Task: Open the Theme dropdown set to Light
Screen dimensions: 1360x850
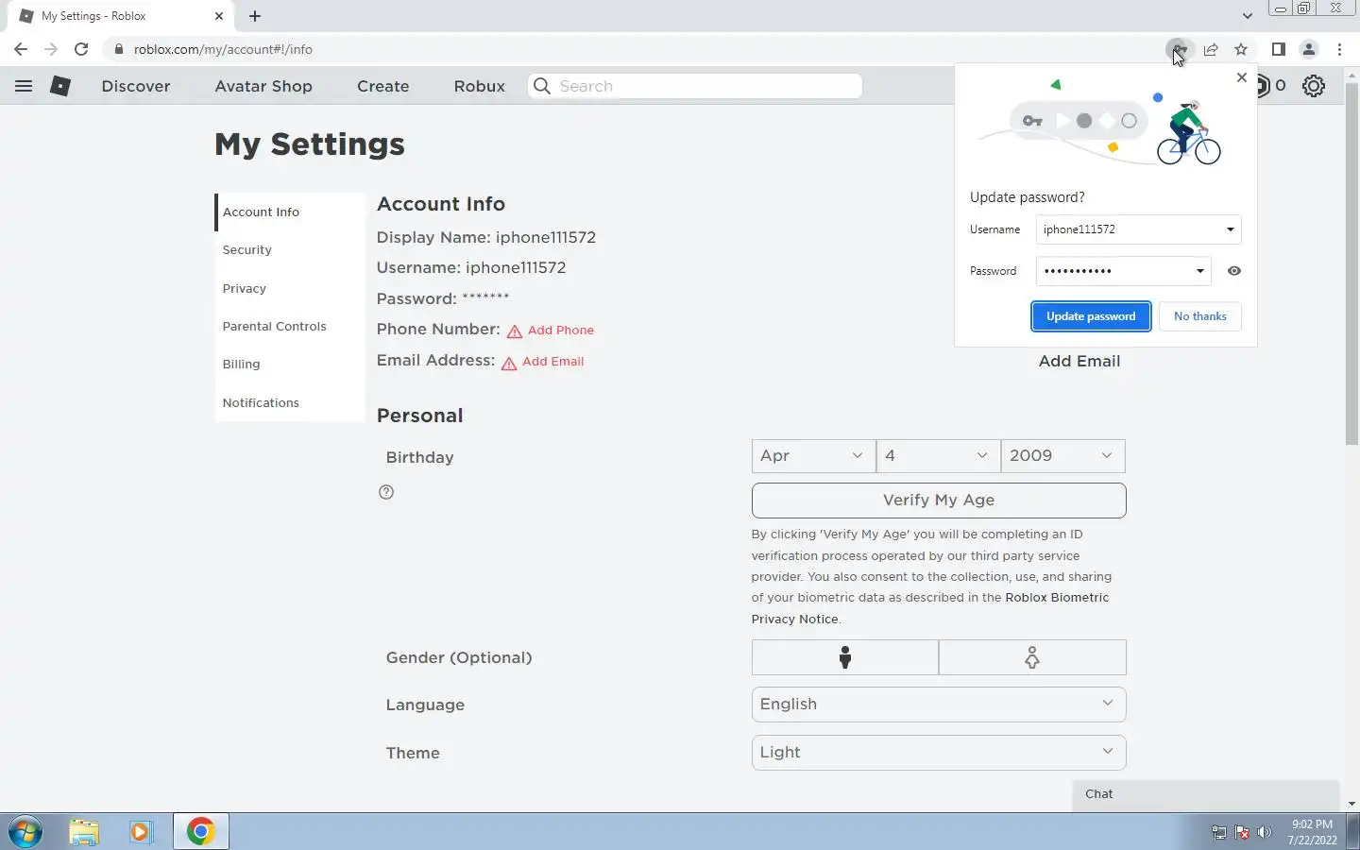Action: (x=939, y=753)
